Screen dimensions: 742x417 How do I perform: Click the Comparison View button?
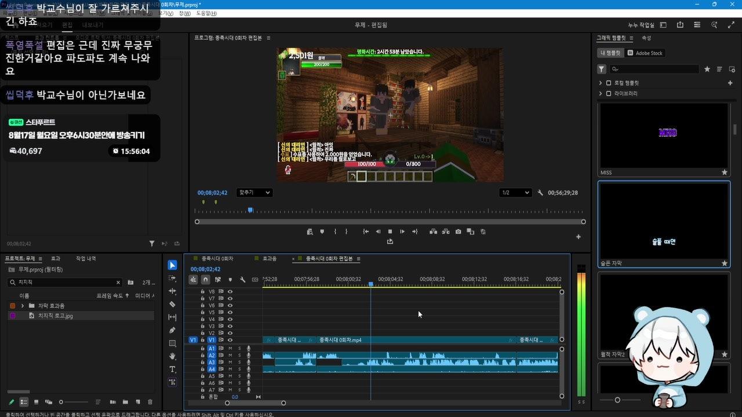point(470,232)
